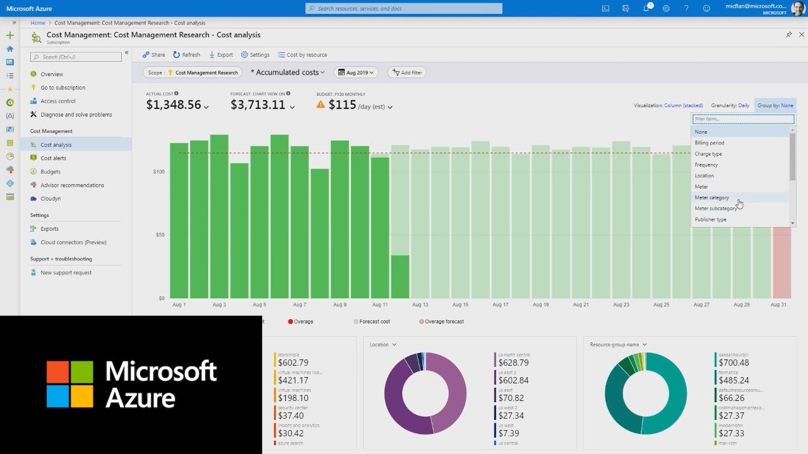This screenshot has height=454, width=808.
Task: Open Cloud Shell from the top bar
Action: click(606, 8)
